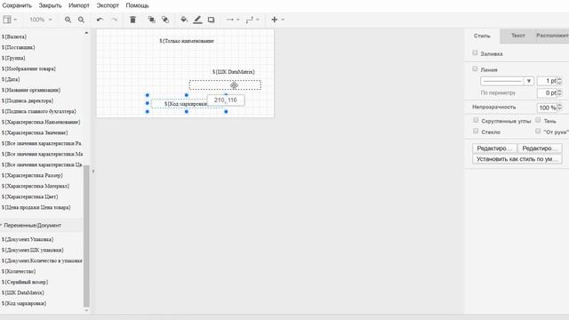Click Установить как стиль по ум... button
This screenshot has height=320, width=569.
[x=517, y=159]
